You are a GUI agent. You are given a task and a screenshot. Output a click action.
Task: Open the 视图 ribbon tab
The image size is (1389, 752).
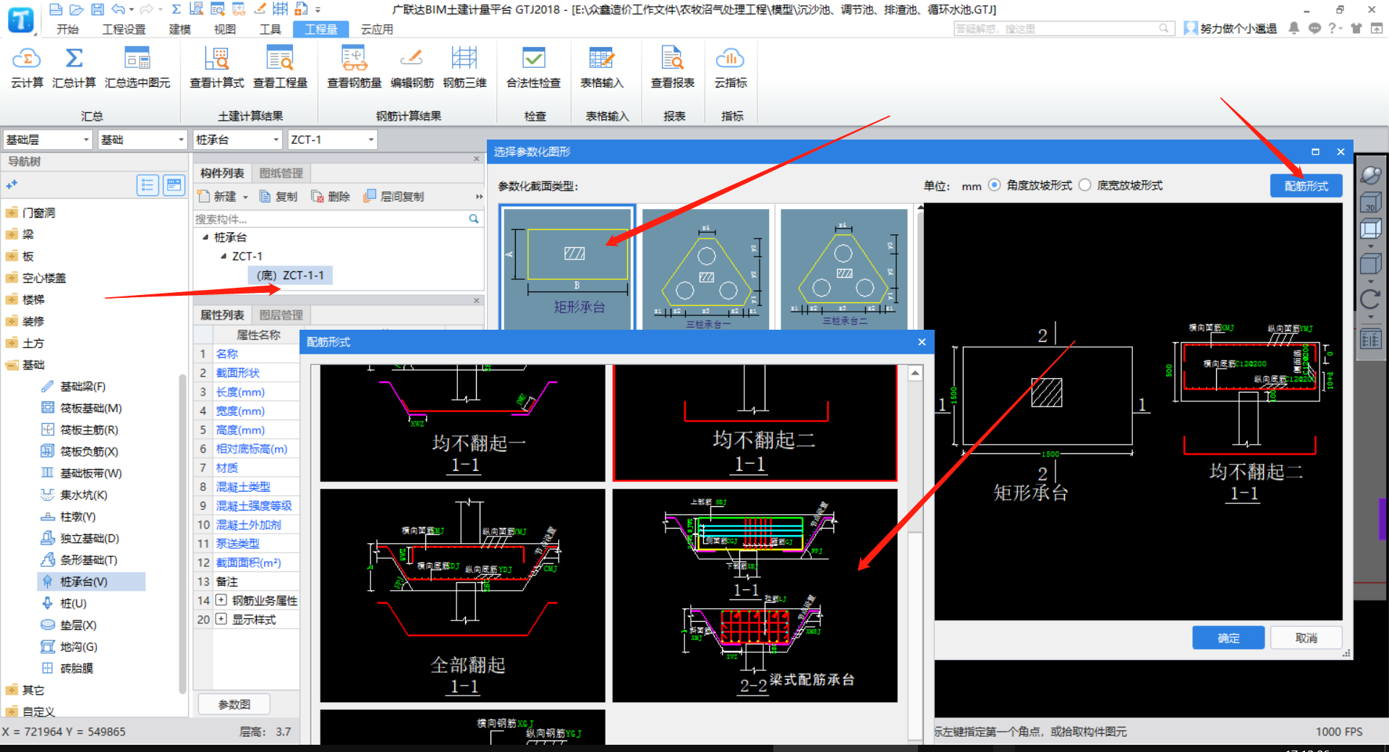(x=225, y=29)
